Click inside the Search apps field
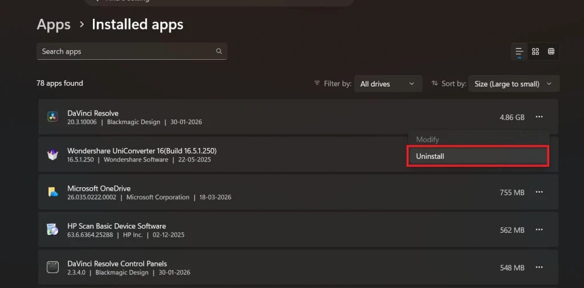This screenshot has height=288, width=584. [x=132, y=51]
